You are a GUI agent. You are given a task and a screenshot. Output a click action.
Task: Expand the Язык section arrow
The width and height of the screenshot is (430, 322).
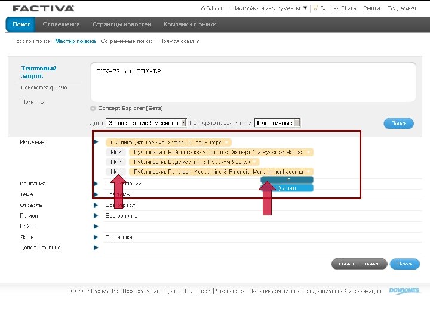(96, 237)
